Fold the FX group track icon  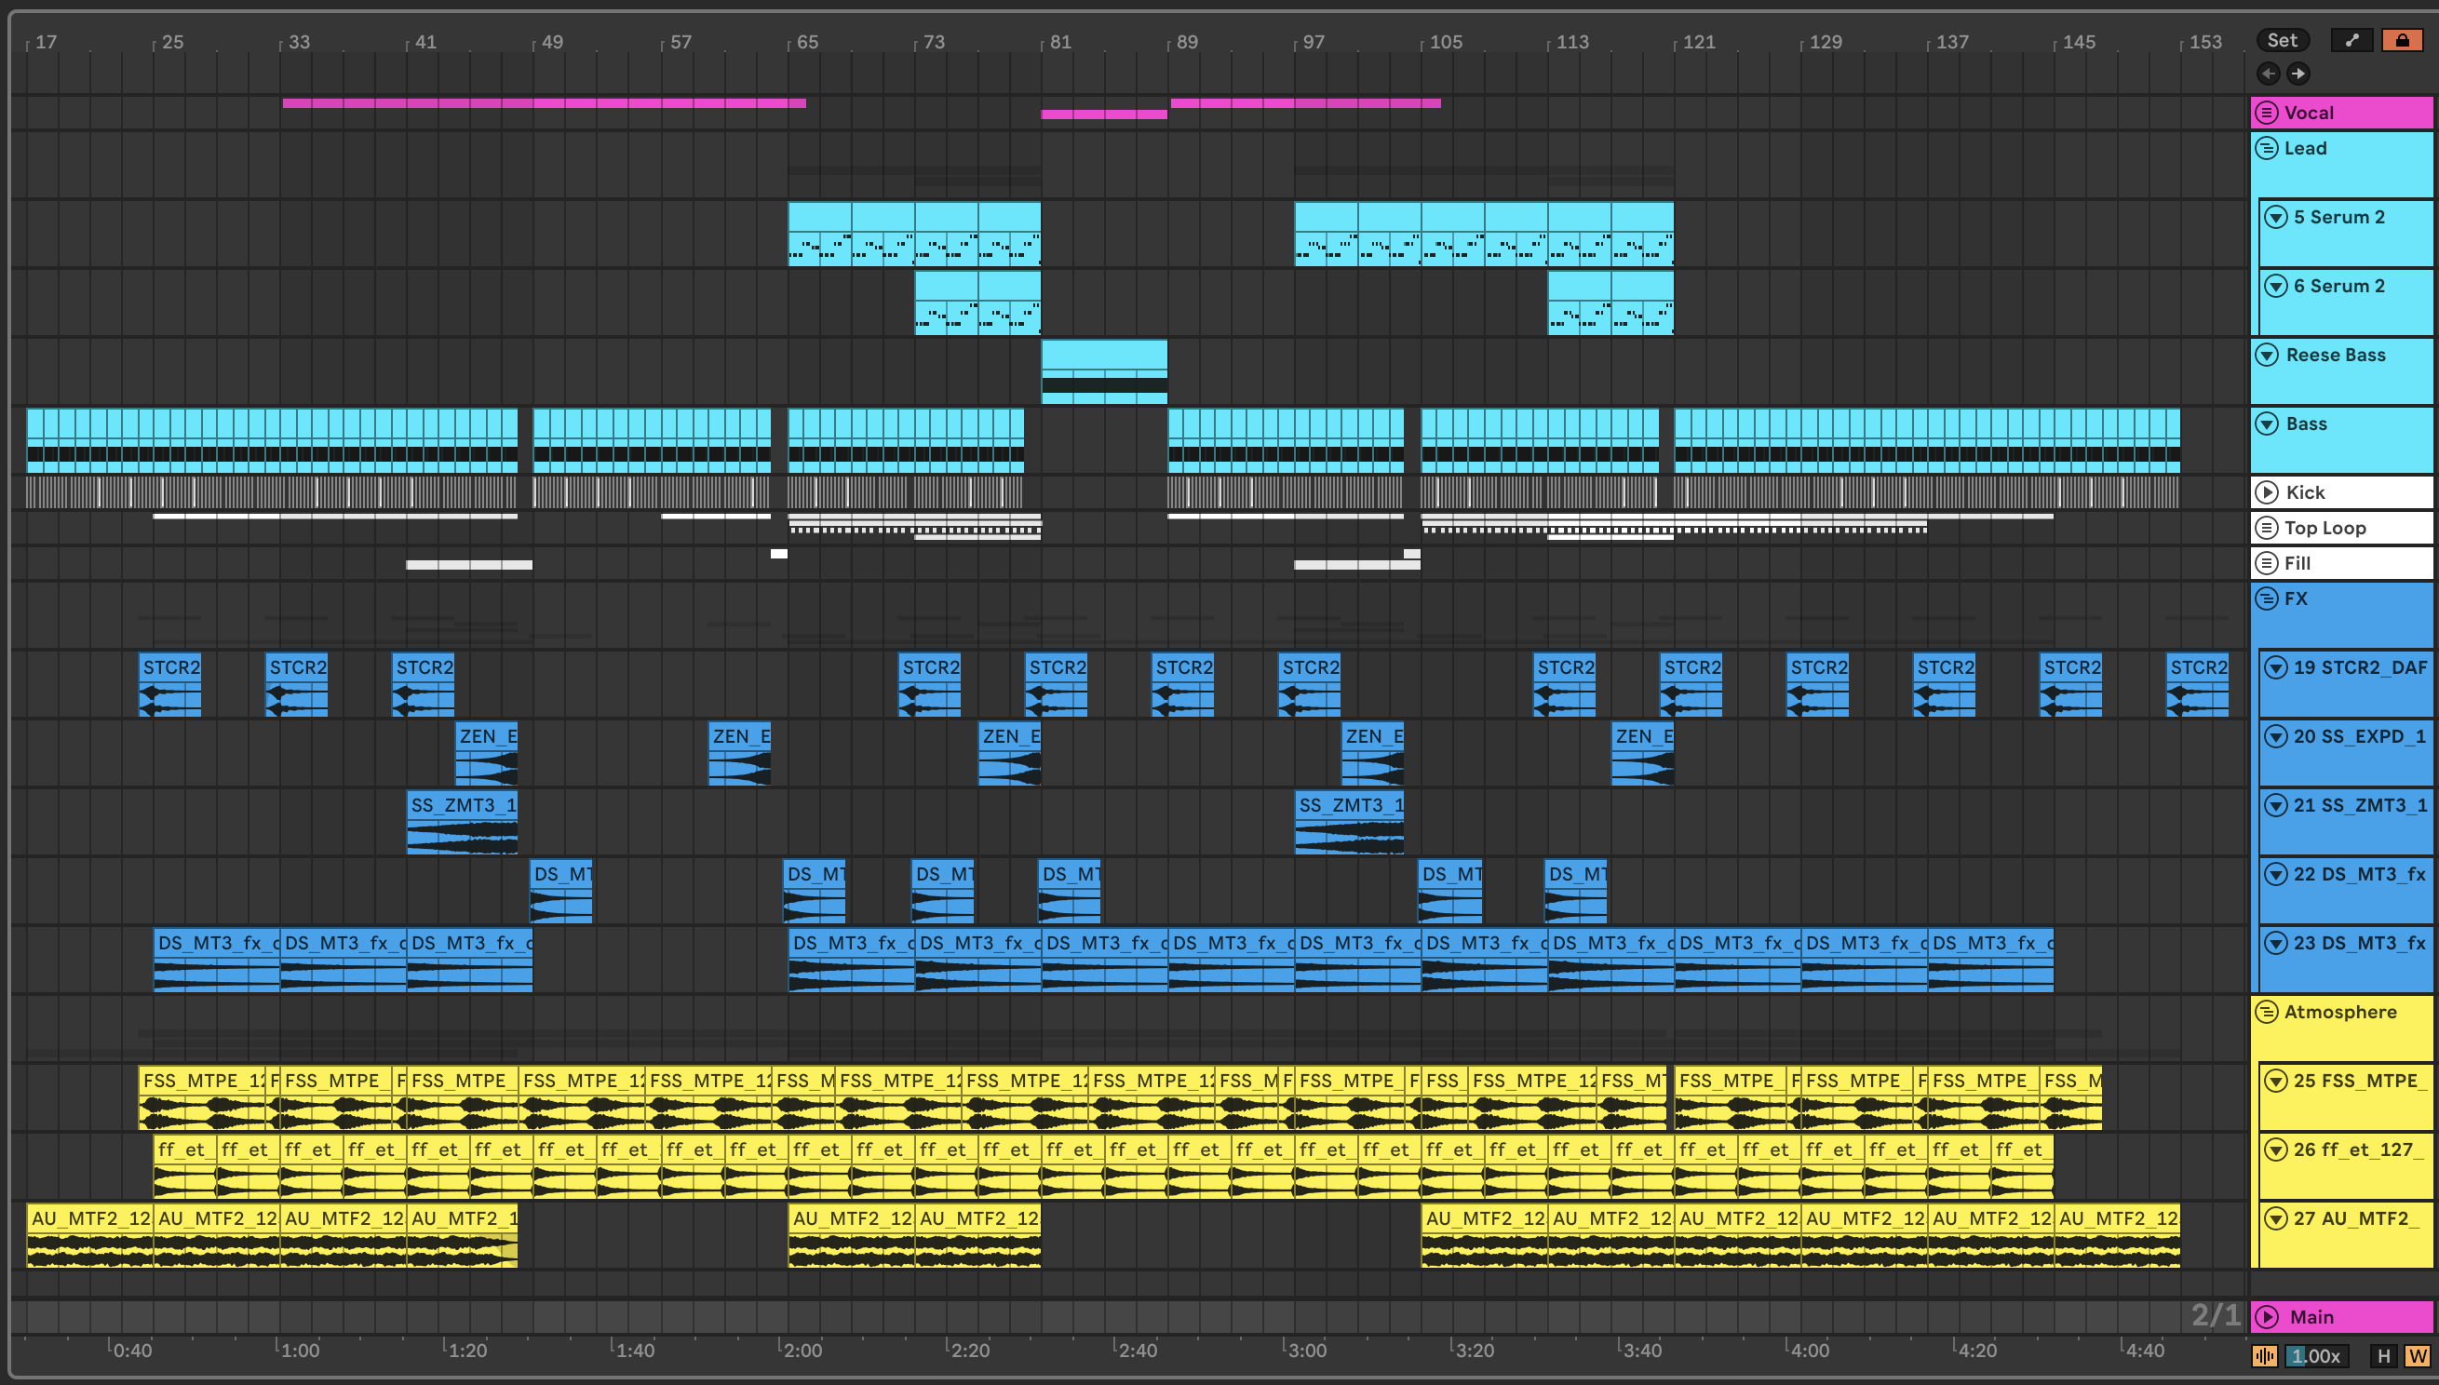coord(2267,598)
